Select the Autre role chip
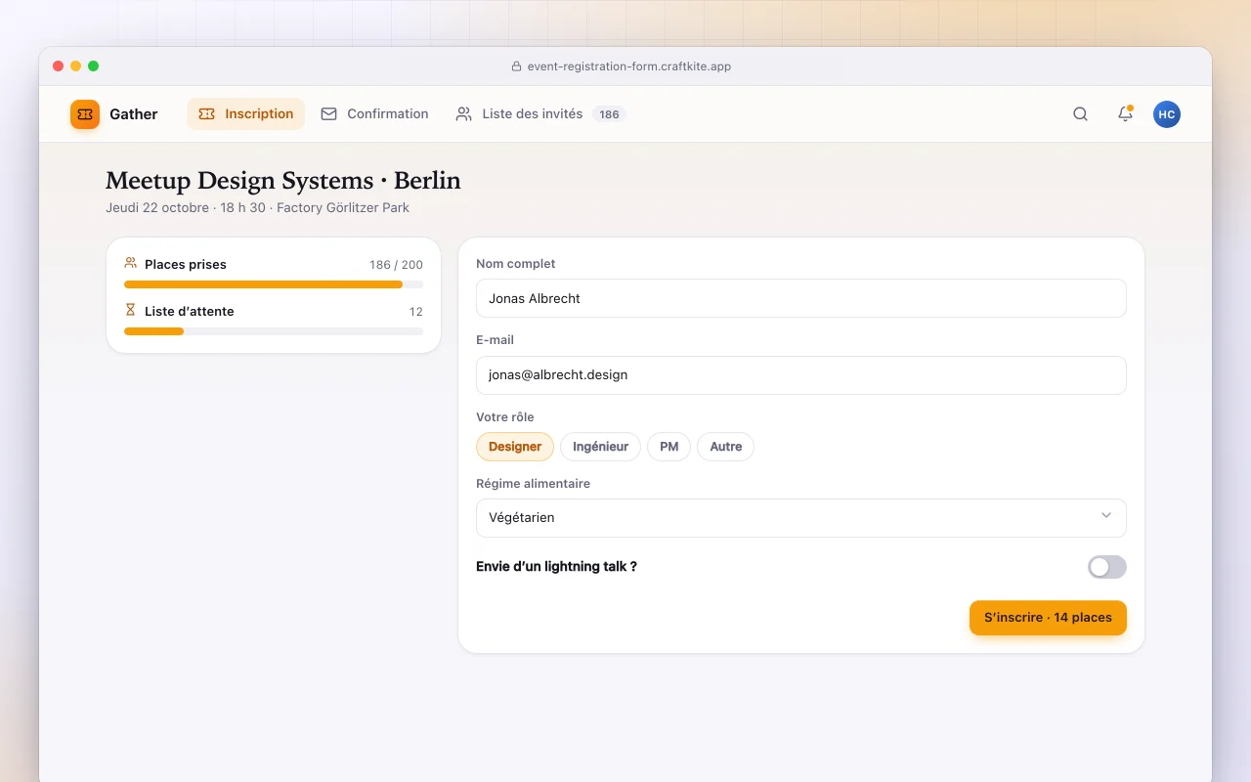1251x782 pixels. click(725, 447)
